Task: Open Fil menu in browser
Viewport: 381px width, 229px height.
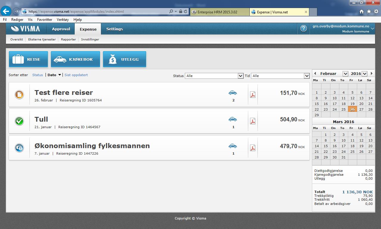Action: pyautogui.click(x=5, y=20)
